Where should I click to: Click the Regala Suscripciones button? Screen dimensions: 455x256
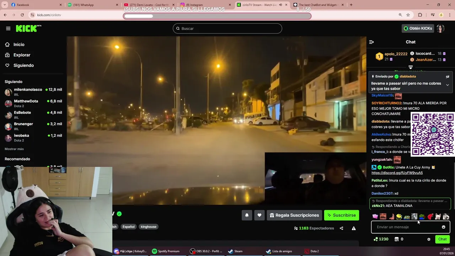[294, 215]
